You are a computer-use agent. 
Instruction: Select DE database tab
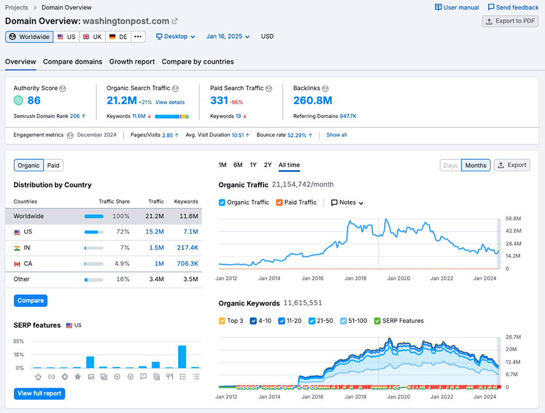118,37
